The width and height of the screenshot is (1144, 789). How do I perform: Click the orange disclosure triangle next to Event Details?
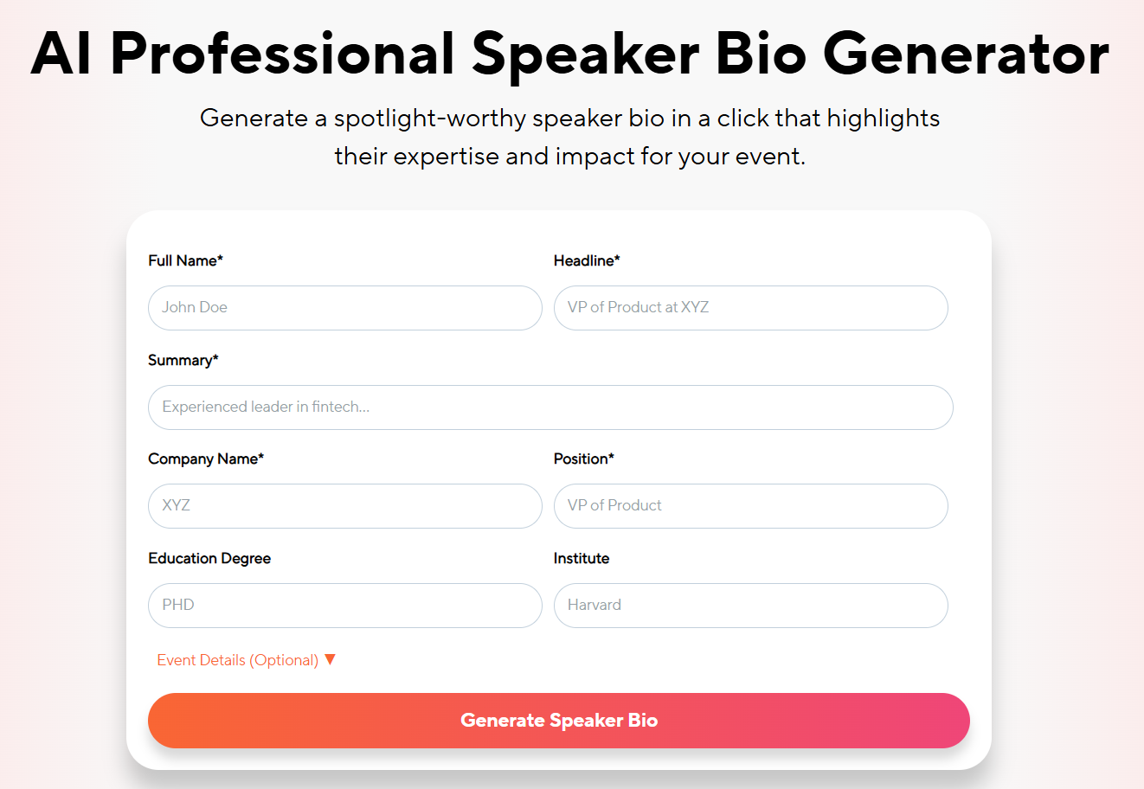pos(330,659)
